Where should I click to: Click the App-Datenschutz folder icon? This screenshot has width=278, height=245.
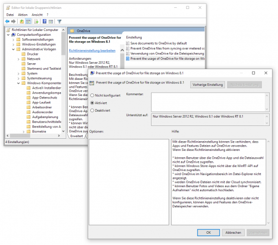28,98
